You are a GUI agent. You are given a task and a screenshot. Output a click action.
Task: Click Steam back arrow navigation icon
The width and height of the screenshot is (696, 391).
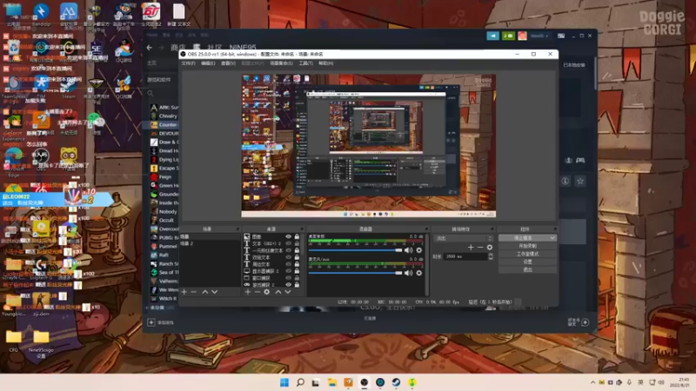(150, 48)
